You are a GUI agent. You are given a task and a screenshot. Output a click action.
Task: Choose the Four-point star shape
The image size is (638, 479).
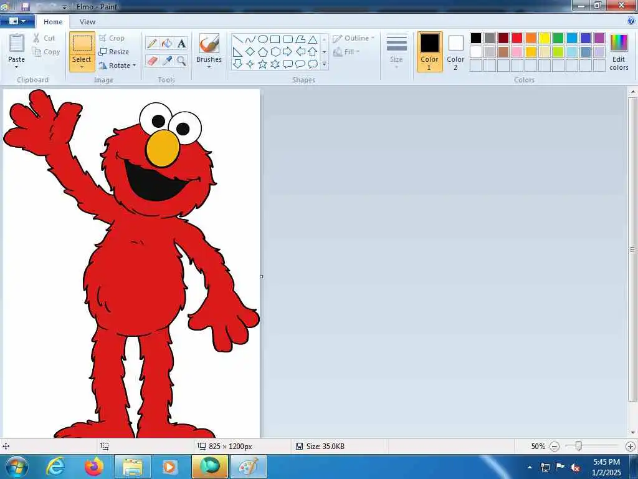[250, 64]
